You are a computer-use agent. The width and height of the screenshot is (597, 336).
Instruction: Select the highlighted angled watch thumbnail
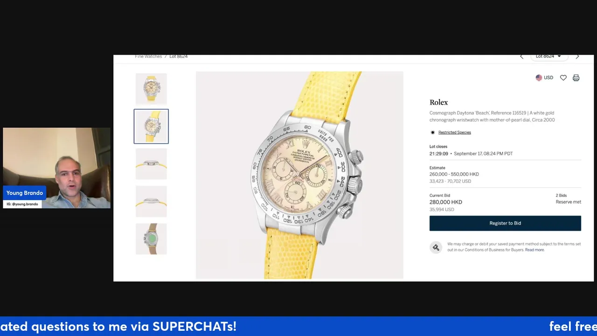tap(151, 126)
